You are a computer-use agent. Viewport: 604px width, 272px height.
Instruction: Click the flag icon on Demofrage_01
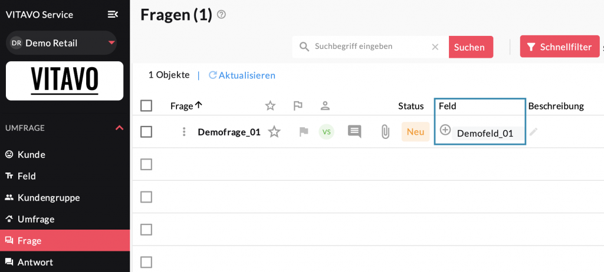pos(303,132)
